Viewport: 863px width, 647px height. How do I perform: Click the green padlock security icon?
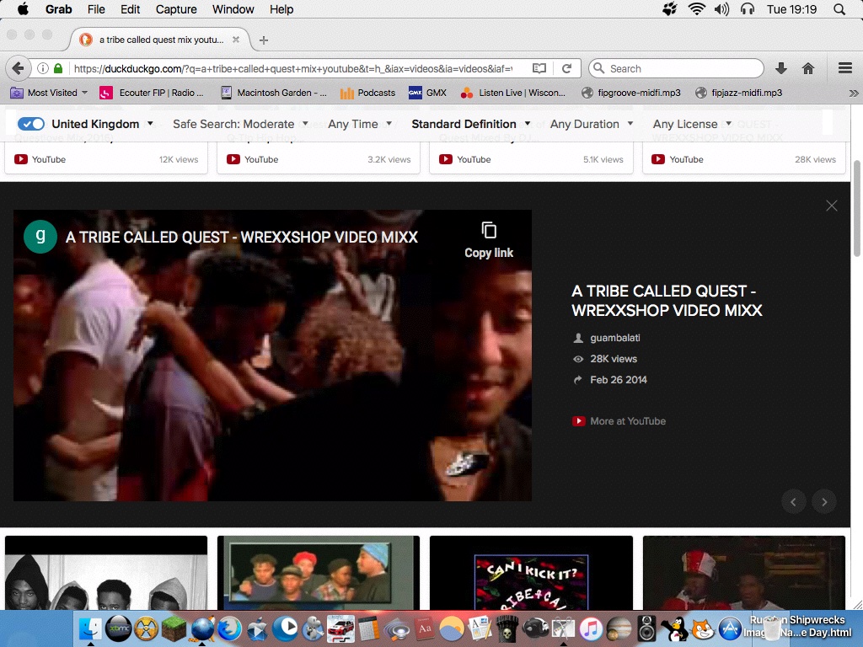click(x=58, y=68)
